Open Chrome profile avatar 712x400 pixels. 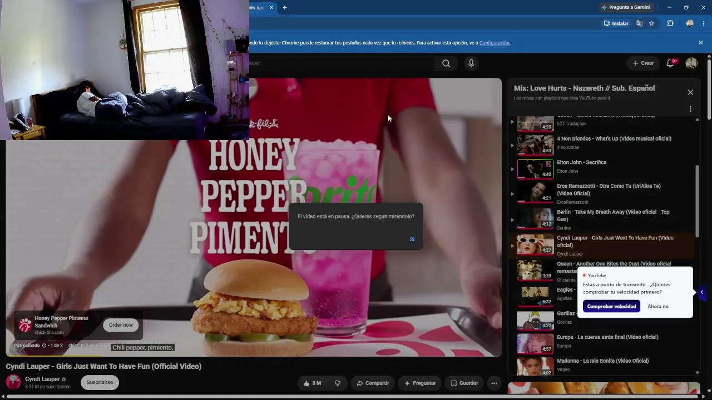click(690, 23)
